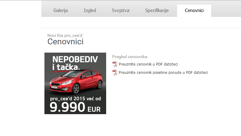Click the 'Novi Kia pro_cee'd' subtitle

point(65,36)
